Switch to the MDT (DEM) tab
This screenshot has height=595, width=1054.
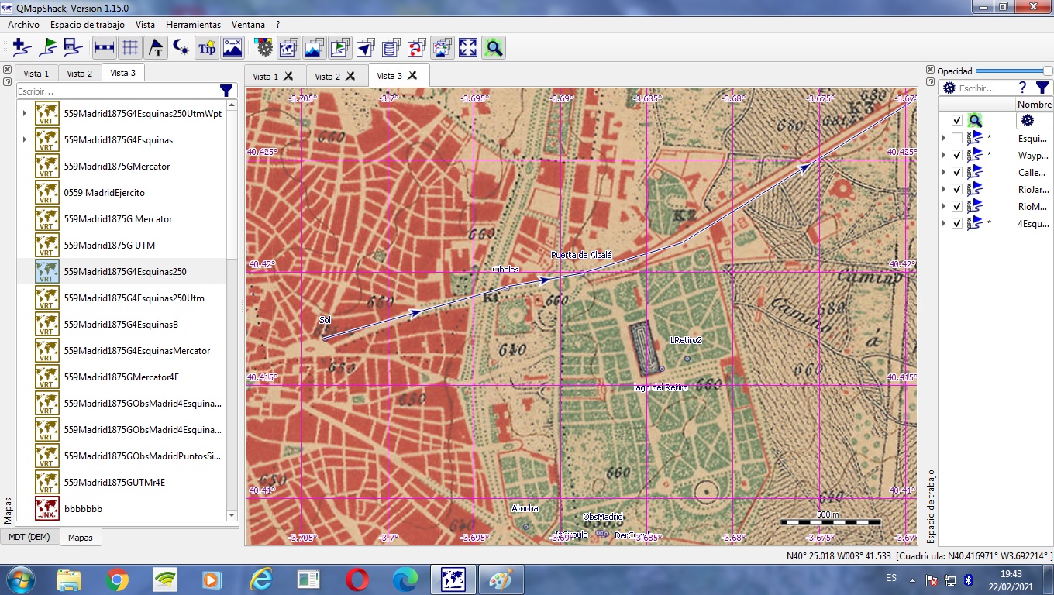30,536
